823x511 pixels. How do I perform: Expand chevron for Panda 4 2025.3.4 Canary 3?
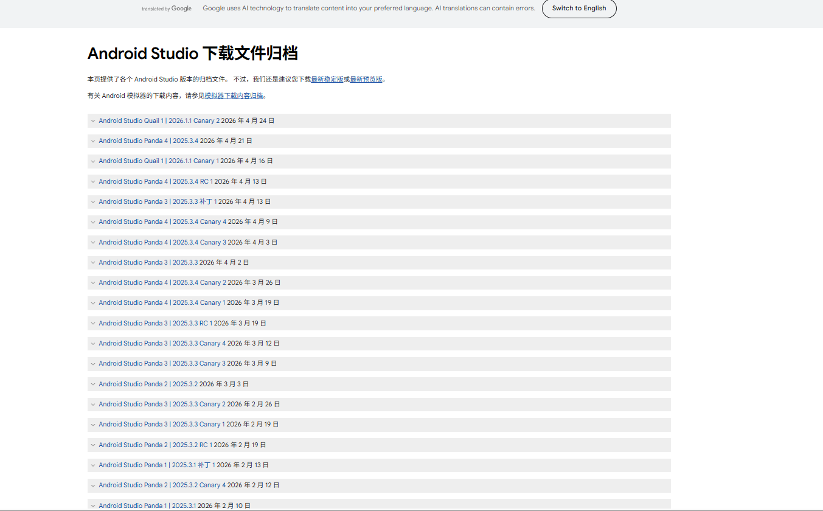93,242
